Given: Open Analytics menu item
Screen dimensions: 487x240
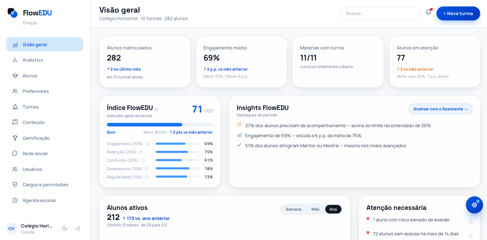Looking at the screenshot, I should click(44, 60).
